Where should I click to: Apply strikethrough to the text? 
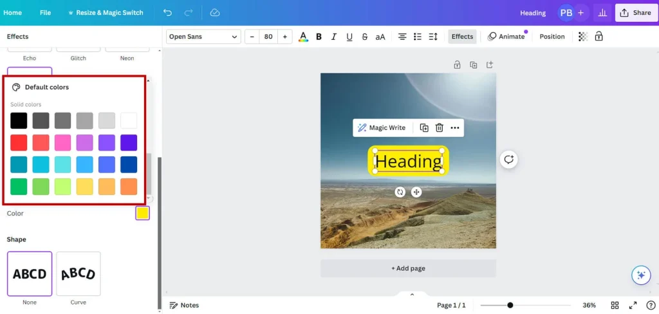(365, 37)
